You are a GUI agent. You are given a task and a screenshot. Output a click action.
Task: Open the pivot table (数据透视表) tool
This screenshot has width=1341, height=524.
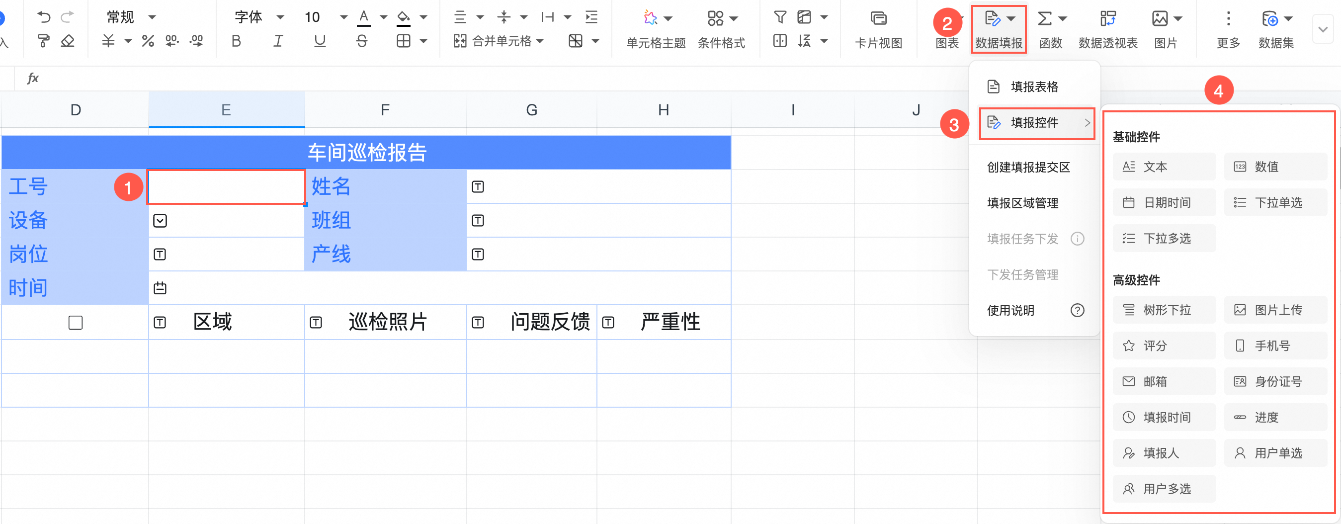pyautogui.click(x=1108, y=31)
